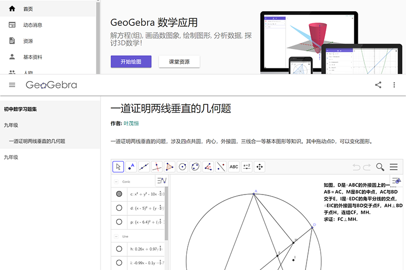Collapse the Line group
The image size is (406, 270).
116,237
